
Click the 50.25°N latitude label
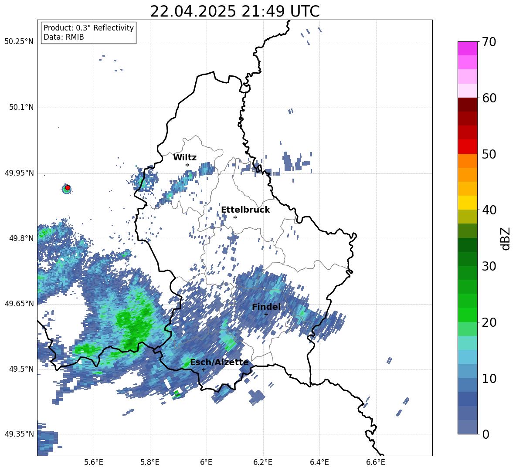pos(19,42)
